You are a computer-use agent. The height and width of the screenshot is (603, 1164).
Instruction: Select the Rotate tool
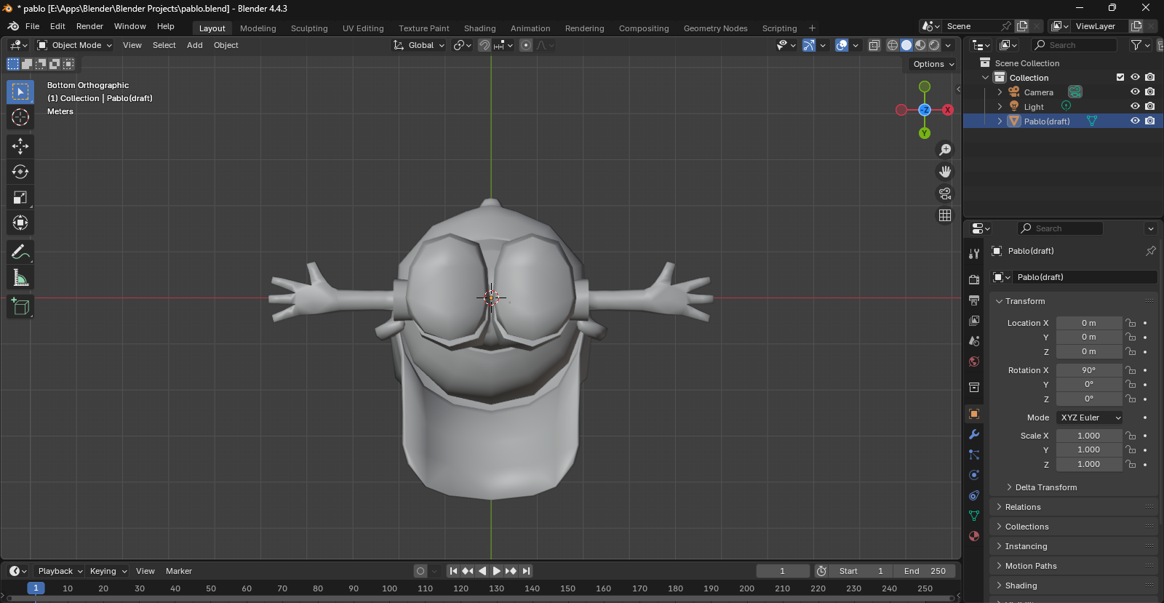tap(20, 172)
